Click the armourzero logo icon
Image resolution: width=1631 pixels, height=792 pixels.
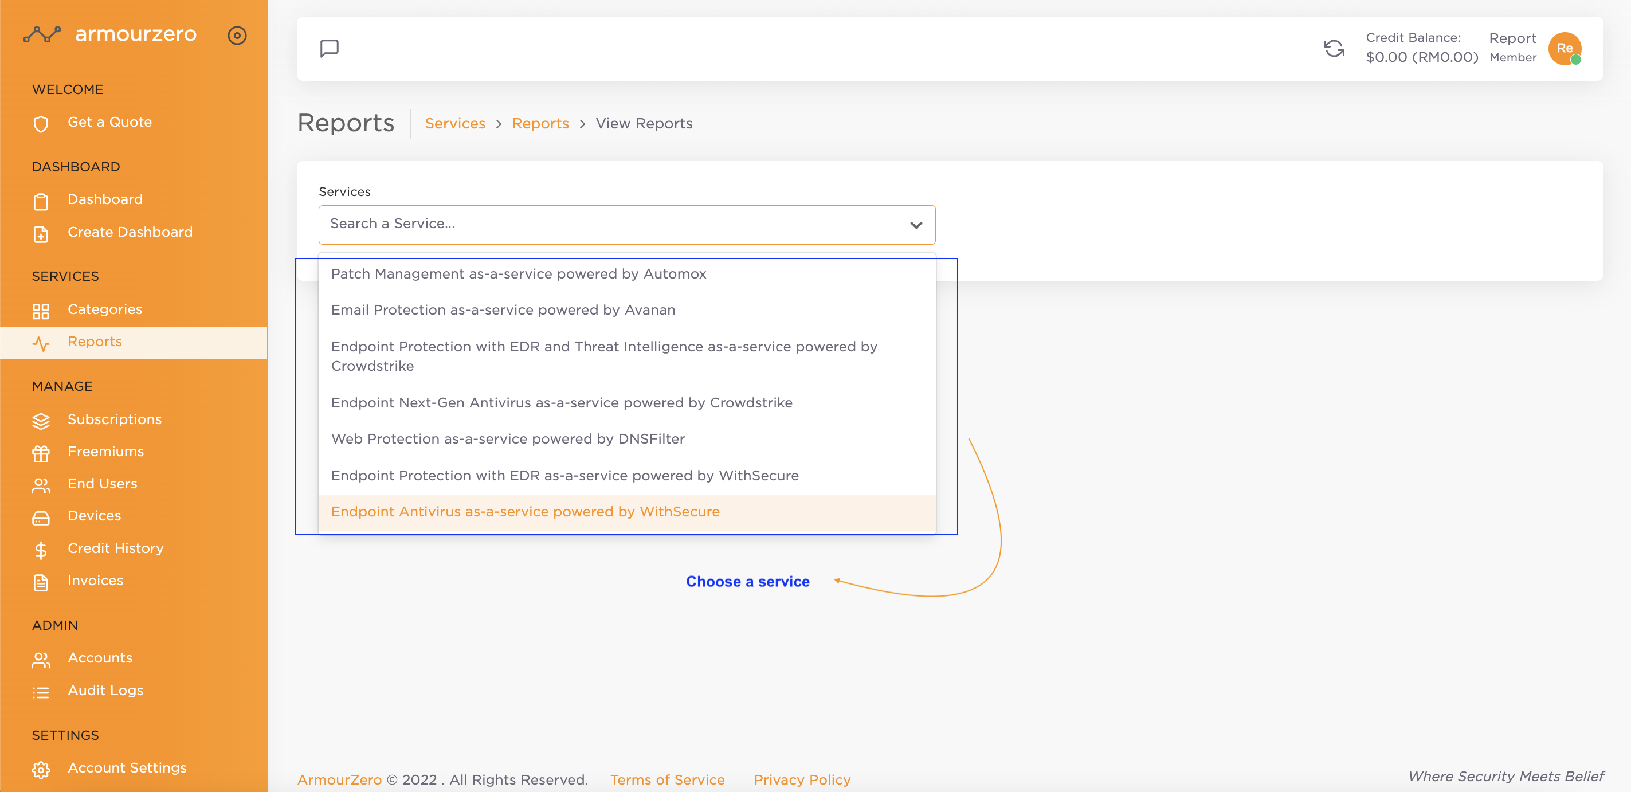click(x=42, y=34)
